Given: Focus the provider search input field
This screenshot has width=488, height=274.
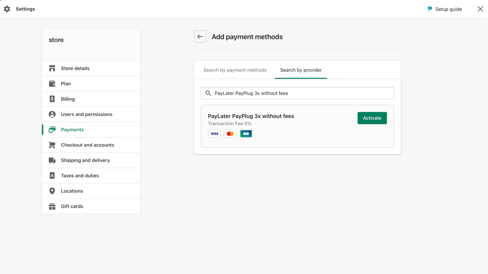Looking at the screenshot, I should [x=302, y=93].
